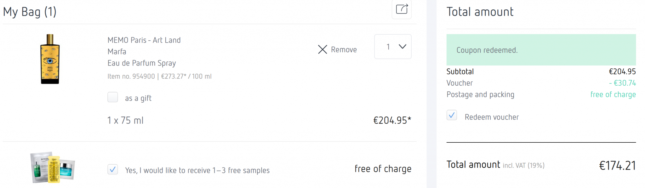
Task: Click the Coupon redeemed green banner
Action: pyautogui.click(x=541, y=50)
